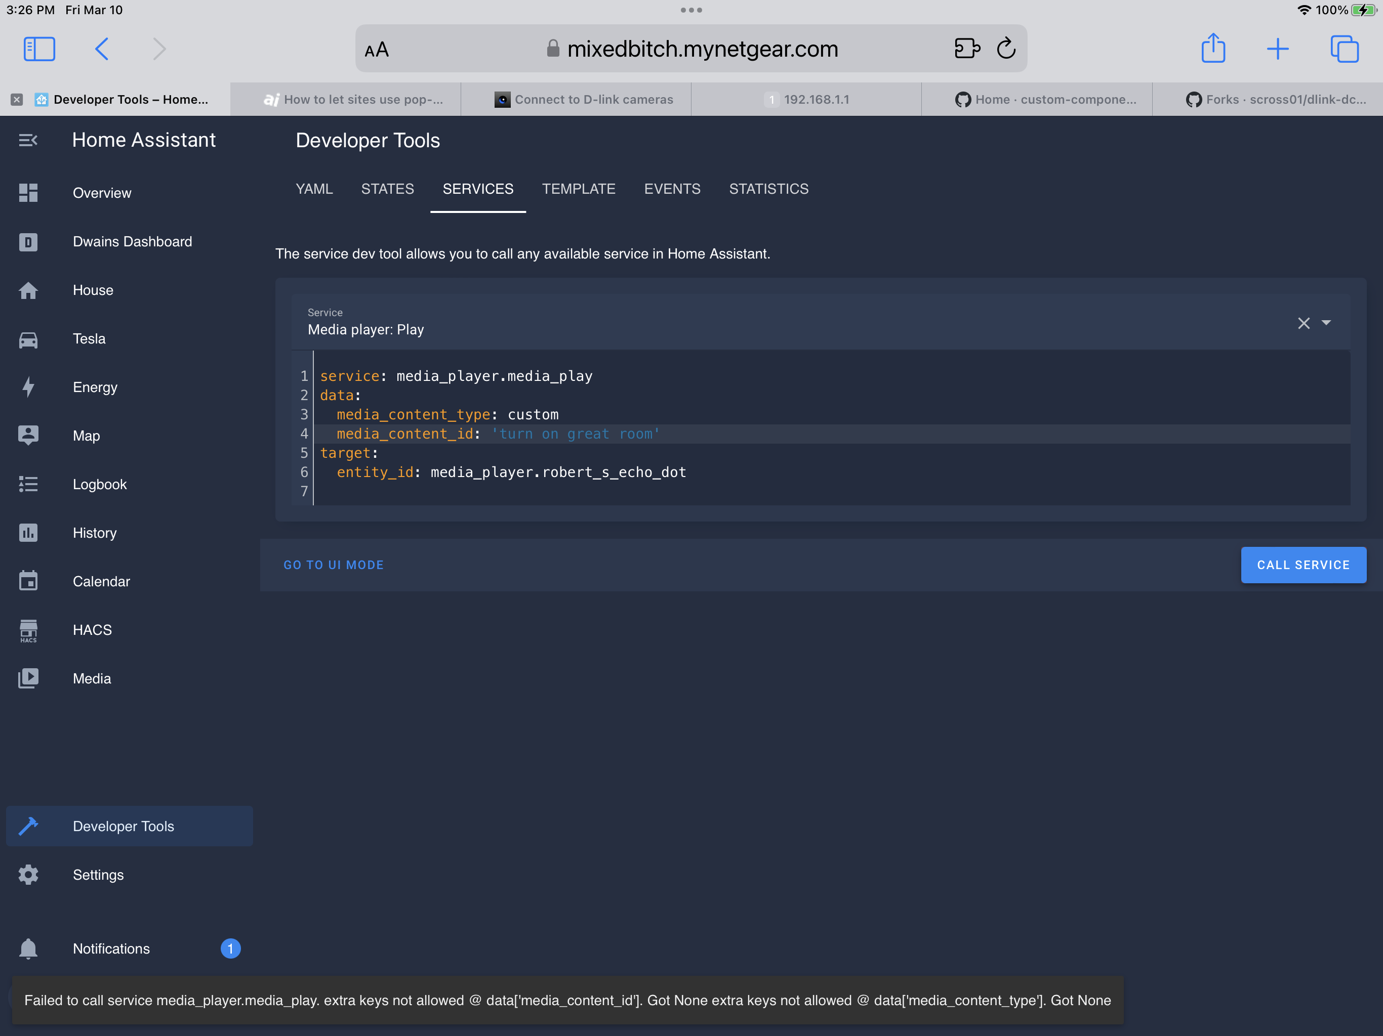Select the House icon in sidebar
Image resolution: width=1383 pixels, height=1036 pixels.
28,290
